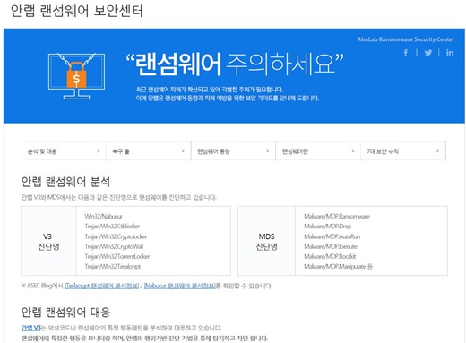This screenshot has height=343, width=466.
Task: Click chevron arrow beside 랜섬웨어 동향
Action: 268,150
